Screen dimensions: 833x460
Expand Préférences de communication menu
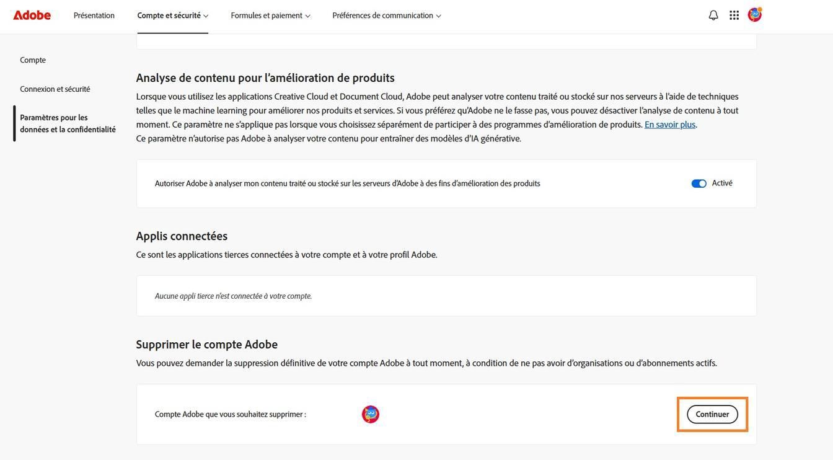tap(387, 15)
